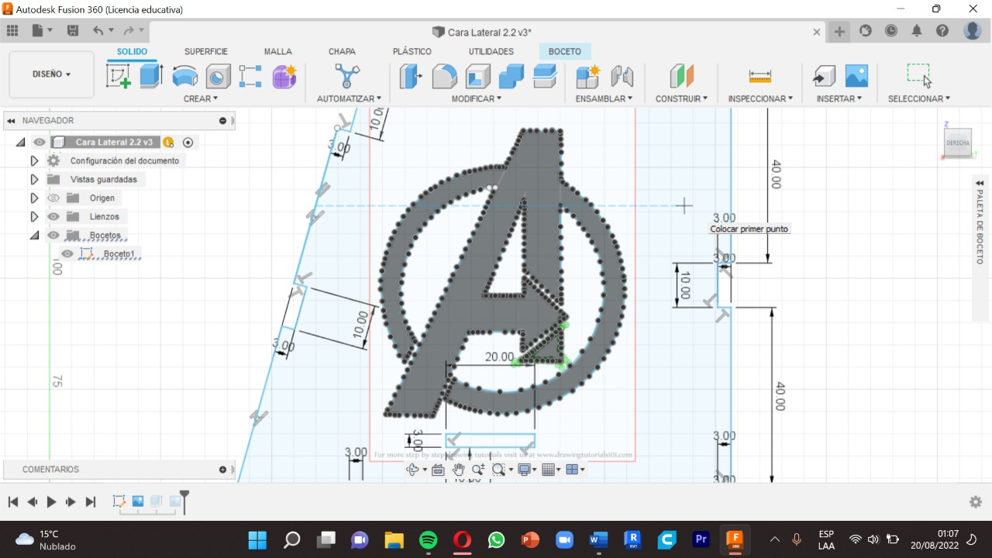Switch to the MALLA tab
Viewport: 992px width, 558px height.
tap(278, 51)
